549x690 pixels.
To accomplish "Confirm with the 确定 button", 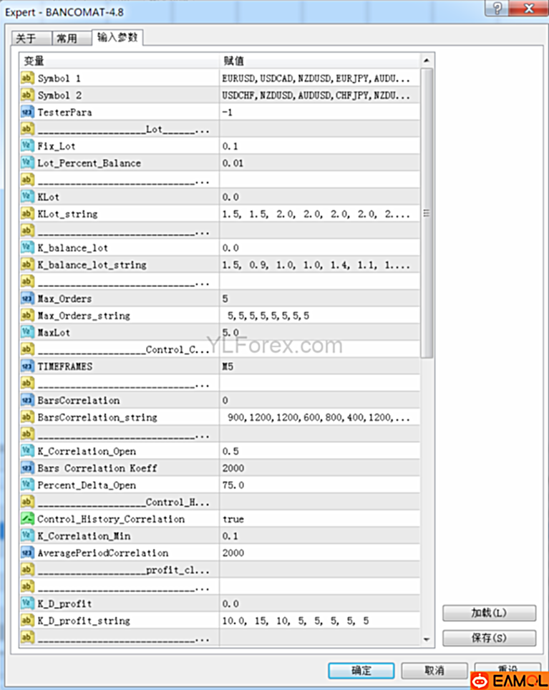I will tap(361, 671).
